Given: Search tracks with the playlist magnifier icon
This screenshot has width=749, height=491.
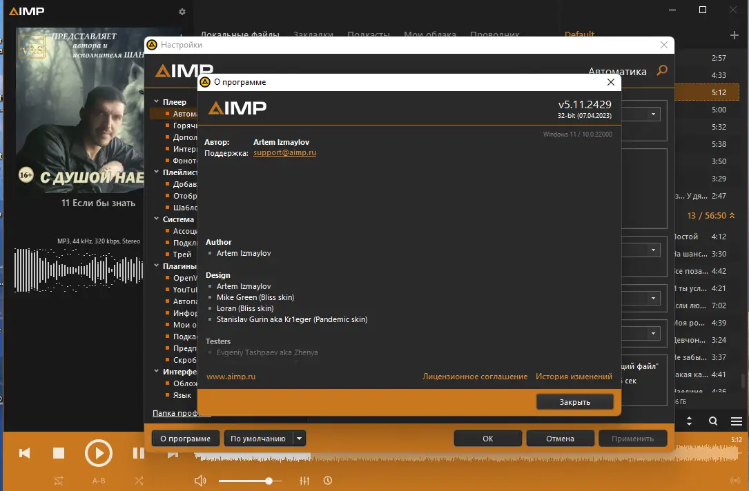Looking at the screenshot, I should click(712, 421).
